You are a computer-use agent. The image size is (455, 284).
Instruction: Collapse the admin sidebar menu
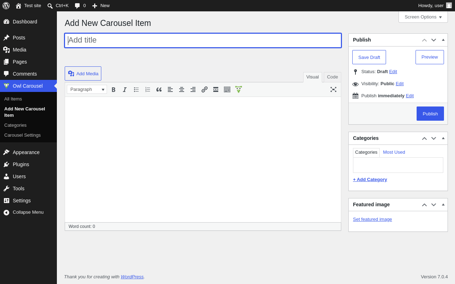(28, 212)
